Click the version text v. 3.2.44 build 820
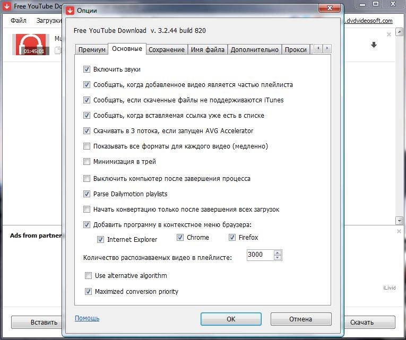The image size is (406, 340). point(178,31)
